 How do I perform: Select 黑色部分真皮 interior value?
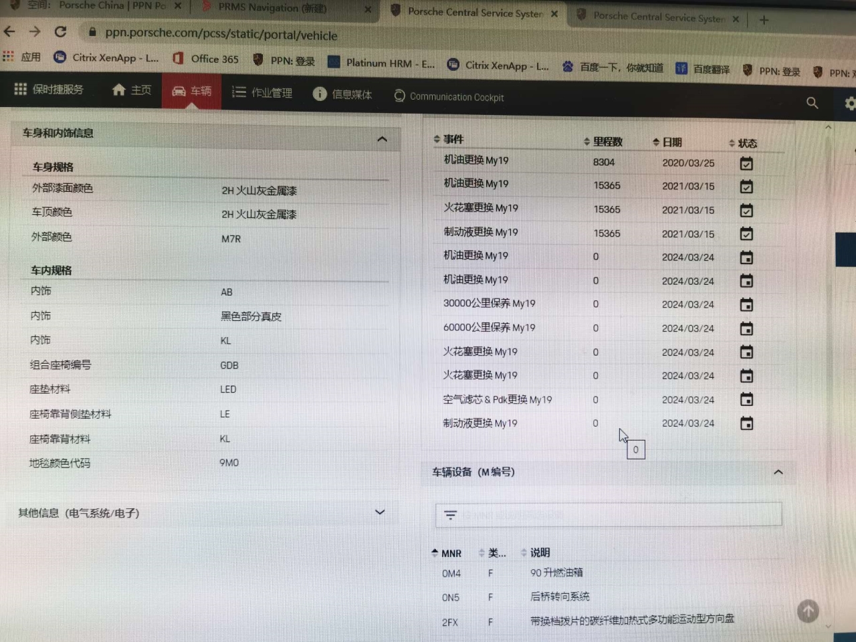251,316
